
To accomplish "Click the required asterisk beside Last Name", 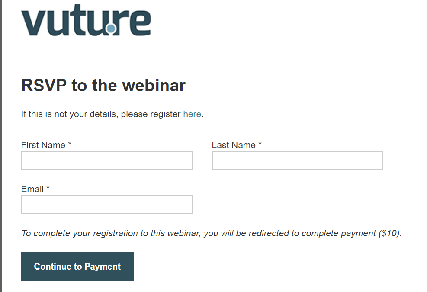I will [x=260, y=143].
